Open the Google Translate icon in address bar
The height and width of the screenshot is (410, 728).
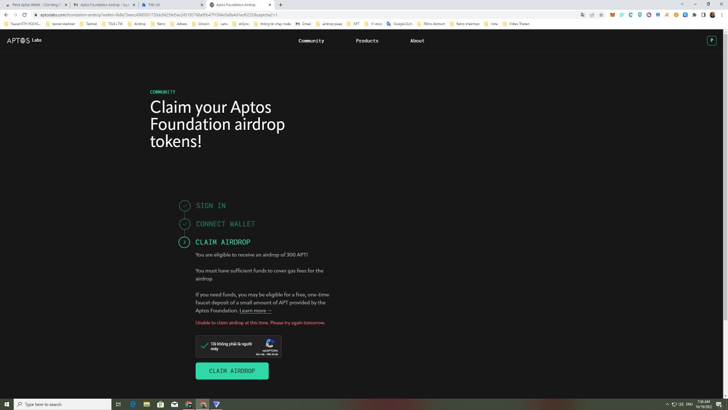(583, 15)
